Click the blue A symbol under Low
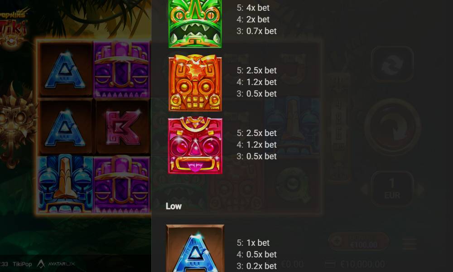 tap(195, 248)
